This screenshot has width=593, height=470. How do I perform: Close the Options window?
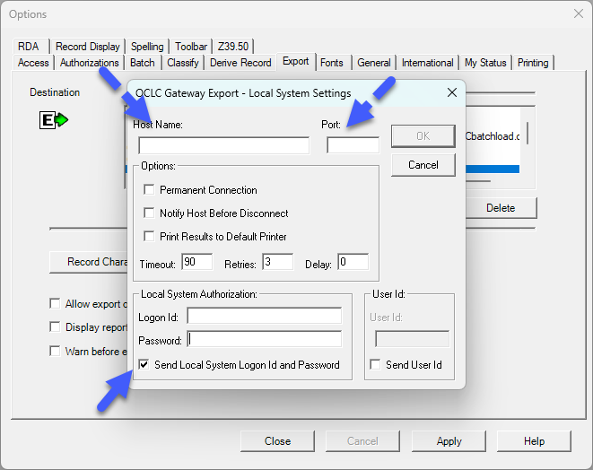point(579,14)
